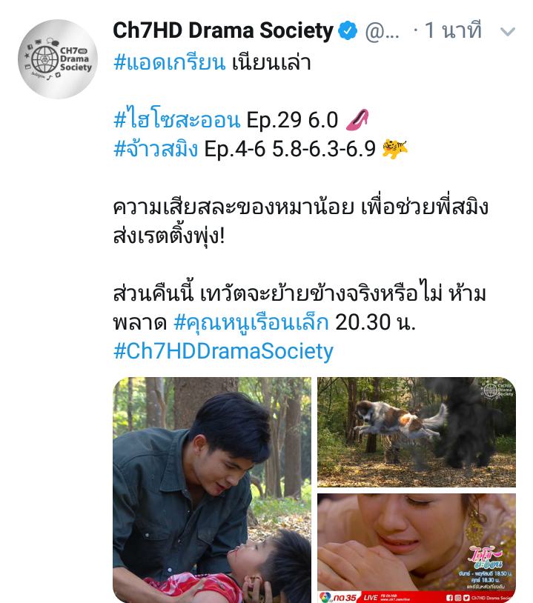Screen dimensions: 533x603
Task: Click the pink high-heel shoe emoji
Action: pyautogui.click(x=358, y=119)
